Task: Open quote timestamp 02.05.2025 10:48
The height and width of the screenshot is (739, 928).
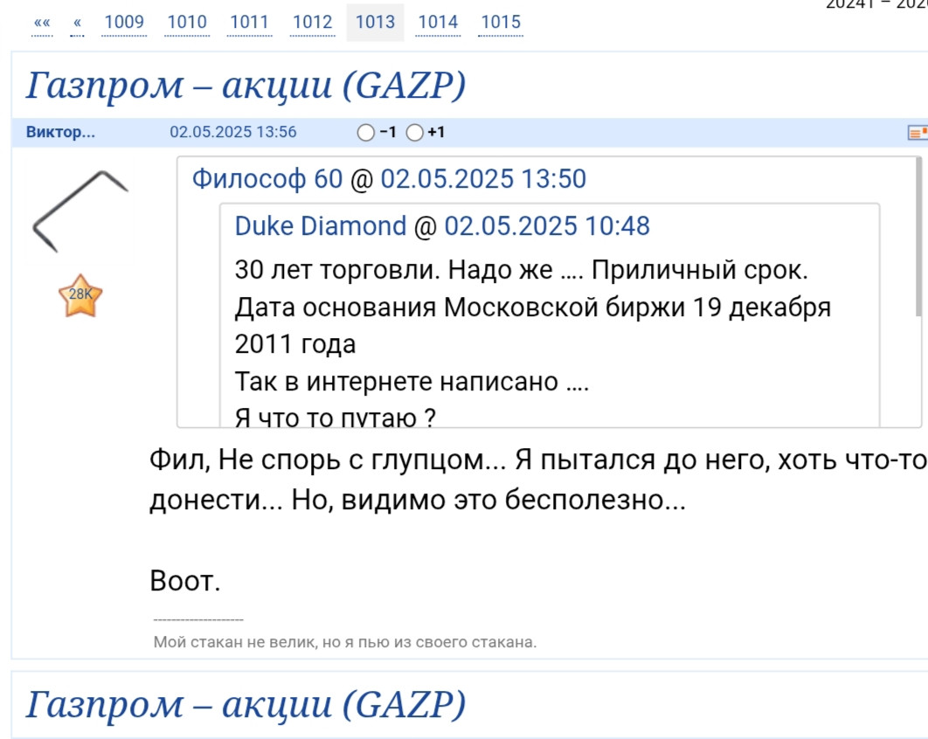Action: tap(547, 226)
